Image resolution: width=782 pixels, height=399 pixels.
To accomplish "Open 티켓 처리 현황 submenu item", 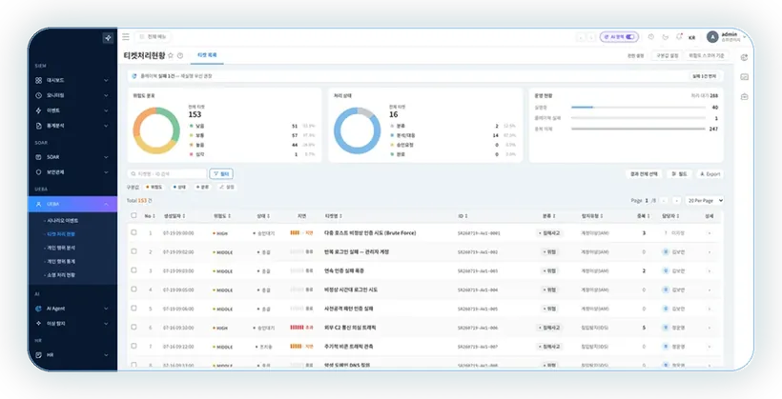I will click(61, 234).
